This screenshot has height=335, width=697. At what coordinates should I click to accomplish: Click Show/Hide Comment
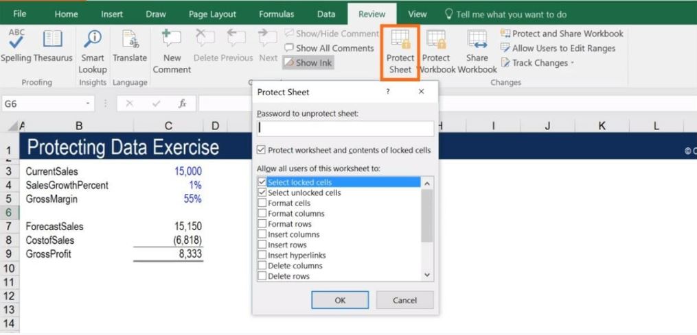click(332, 34)
